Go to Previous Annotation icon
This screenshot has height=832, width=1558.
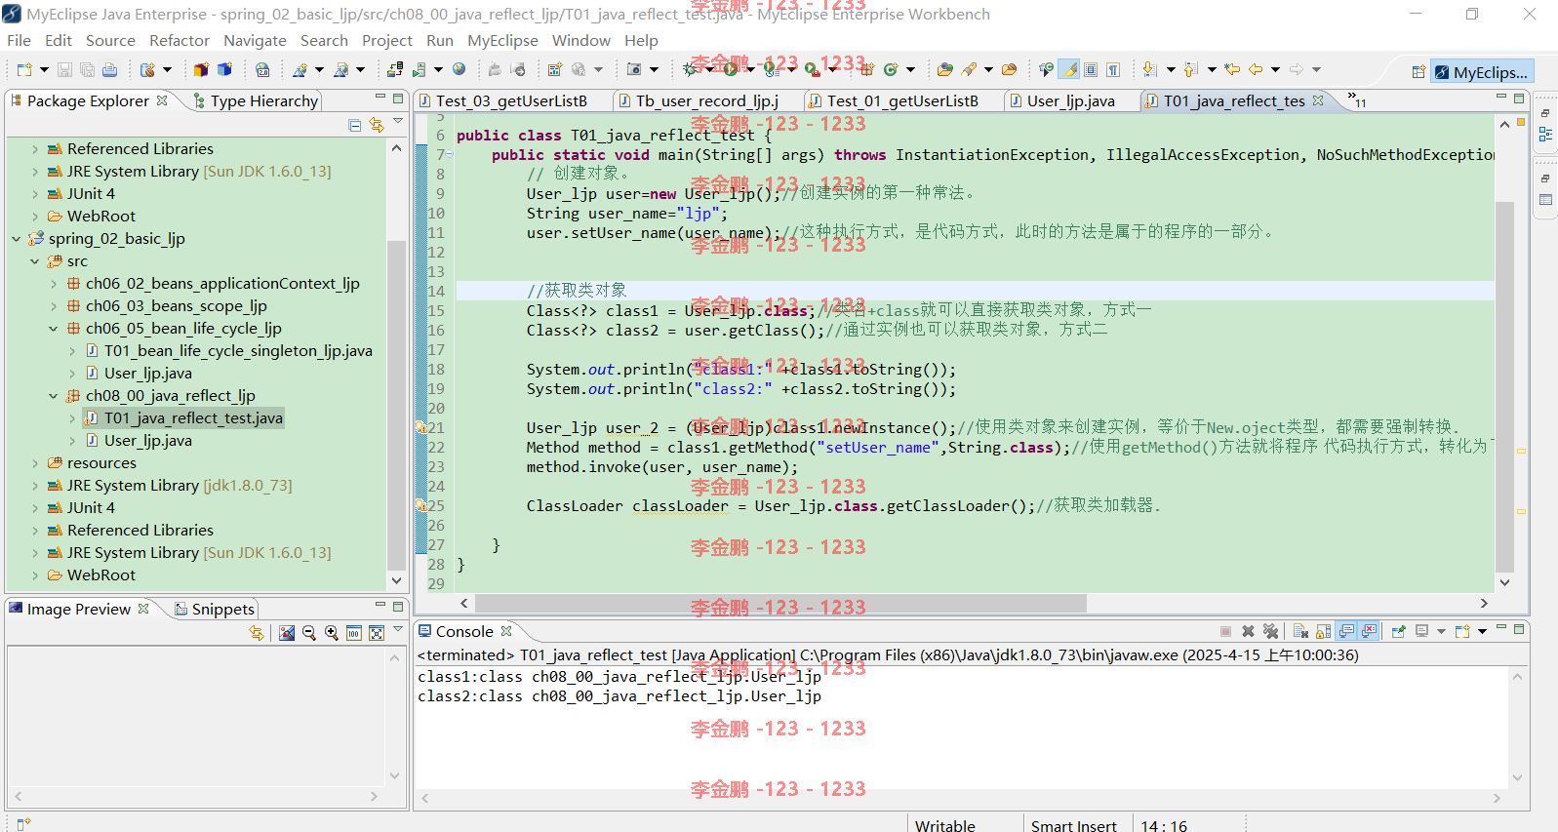point(1190,69)
